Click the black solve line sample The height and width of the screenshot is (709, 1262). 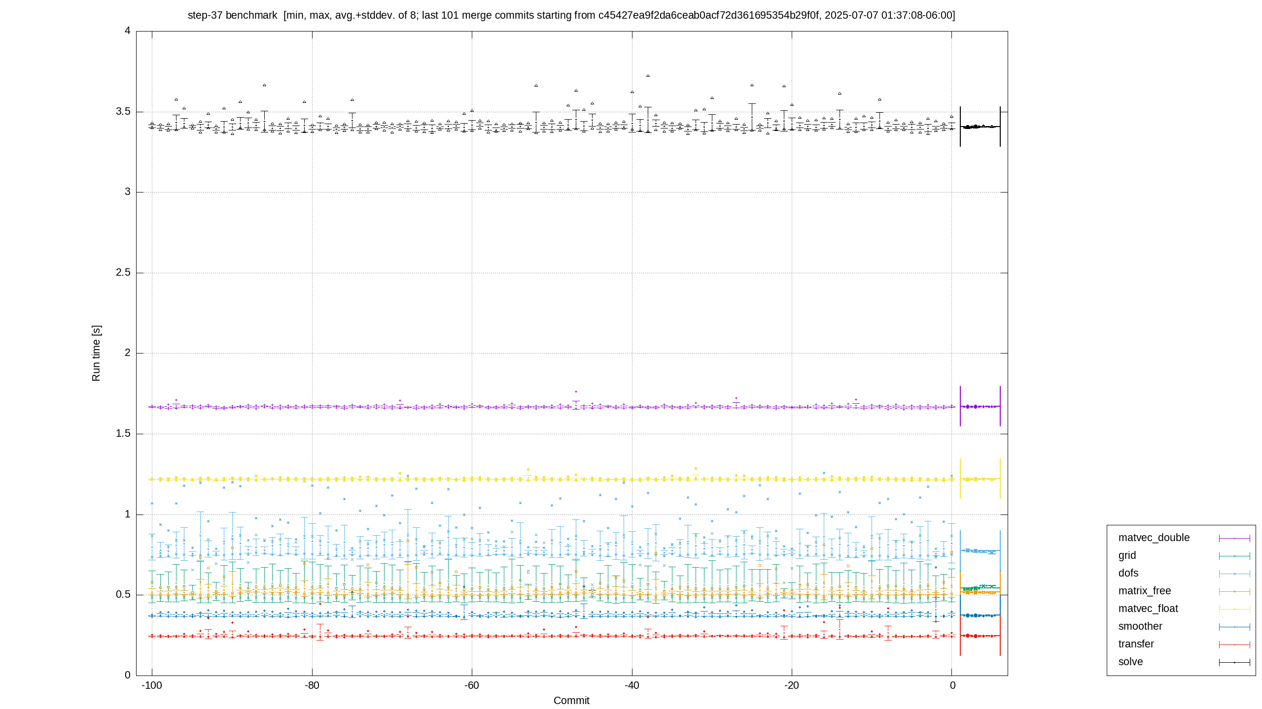[1234, 662]
